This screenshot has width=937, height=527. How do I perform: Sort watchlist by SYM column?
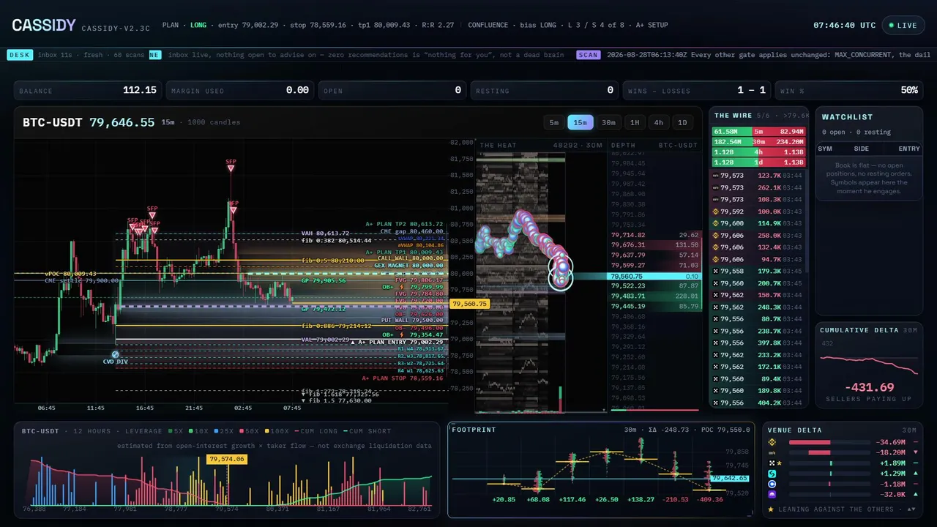[x=825, y=149]
